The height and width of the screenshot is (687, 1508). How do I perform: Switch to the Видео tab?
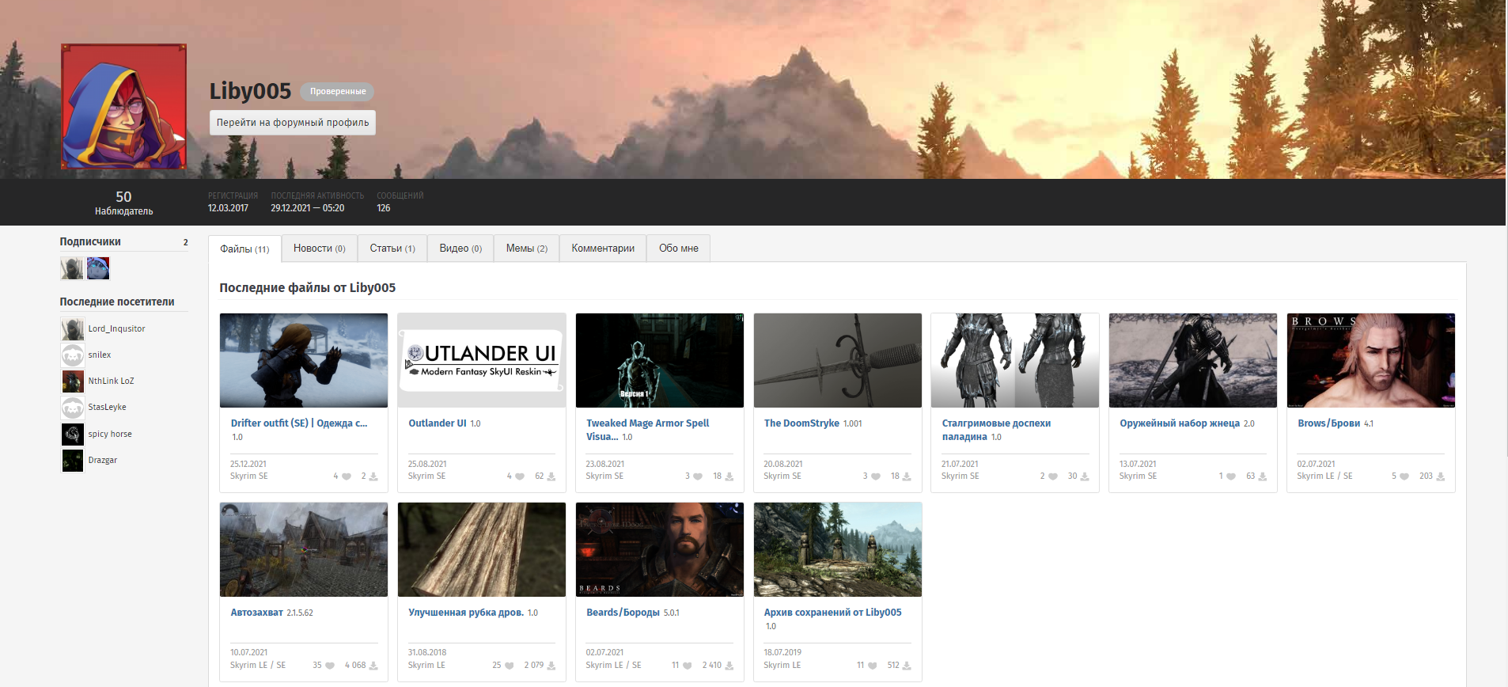click(460, 248)
